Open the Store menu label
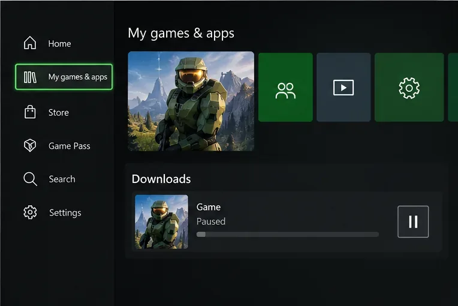458x306 pixels. click(58, 113)
